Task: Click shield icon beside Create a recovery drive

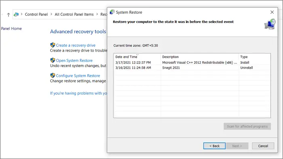Action: click(x=53, y=45)
